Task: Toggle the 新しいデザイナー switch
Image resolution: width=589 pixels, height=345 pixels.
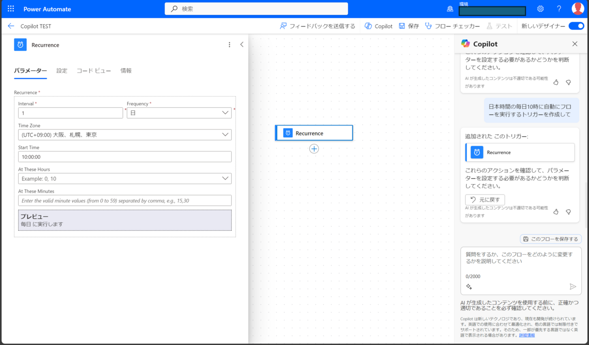Action: pos(576,26)
